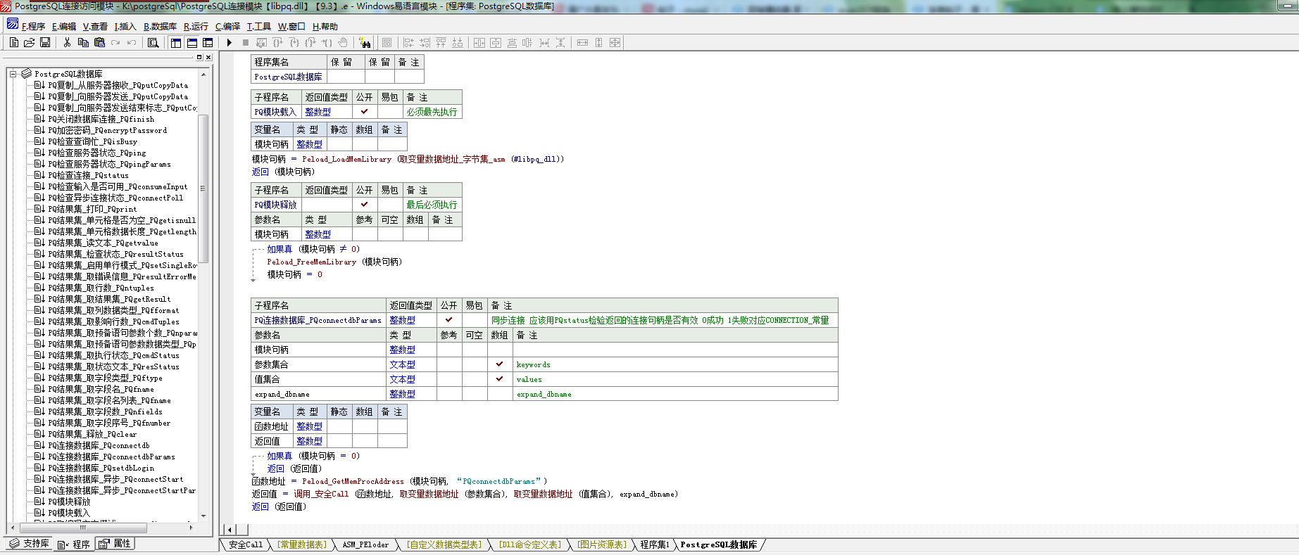Screen dimensions: 1299x555
Task: Switch to the 支持库 panel tab
Action: pos(29,544)
